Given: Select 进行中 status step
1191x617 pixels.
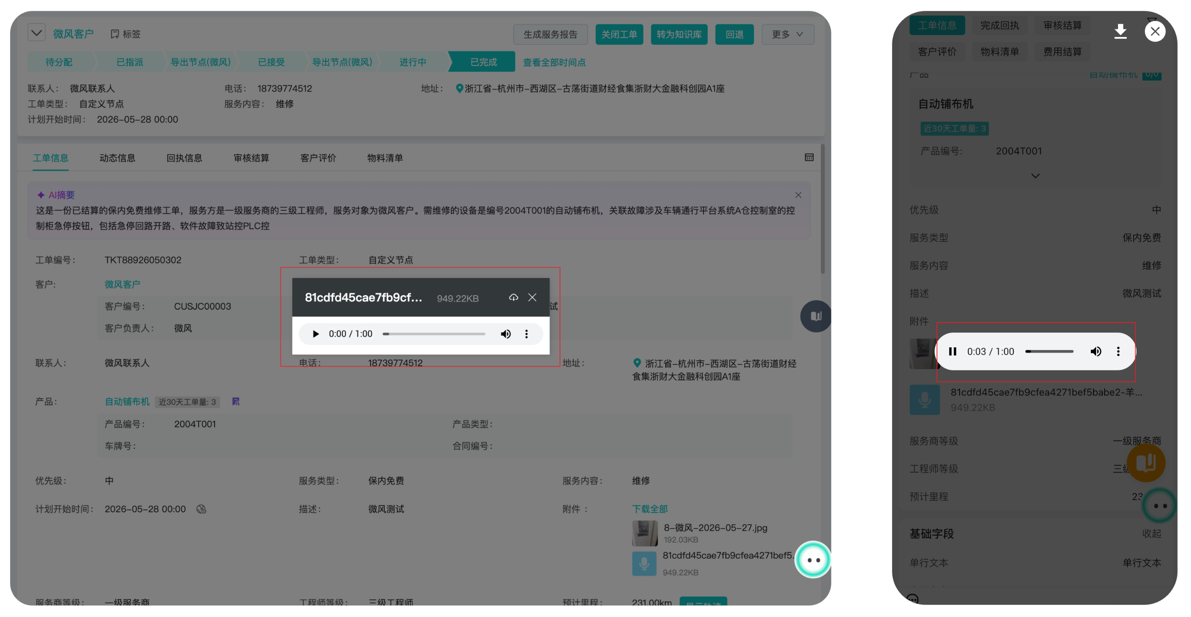Looking at the screenshot, I should point(412,62).
